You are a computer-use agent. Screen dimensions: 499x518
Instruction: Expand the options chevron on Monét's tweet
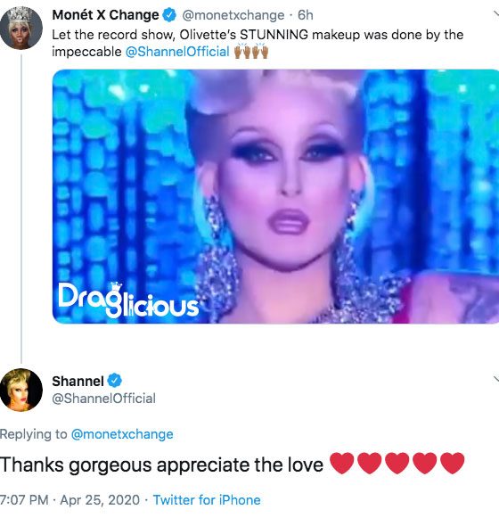pyautogui.click(x=496, y=13)
